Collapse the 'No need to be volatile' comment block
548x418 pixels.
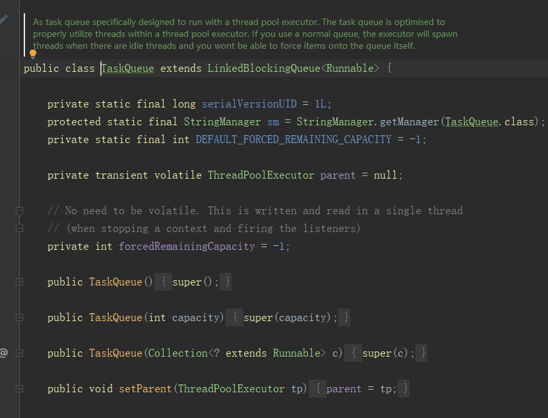pos(20,211)
